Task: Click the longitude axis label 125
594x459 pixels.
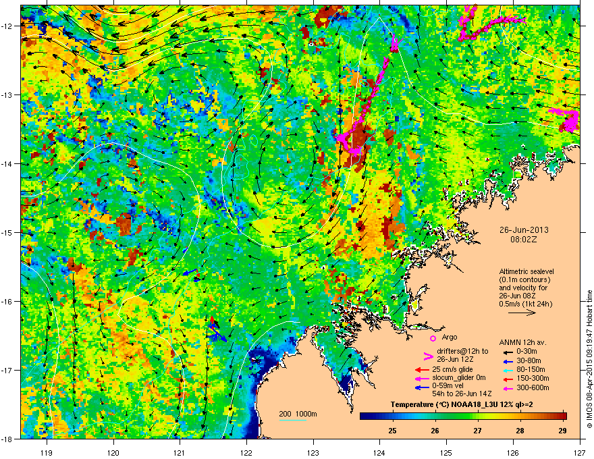Action: point(446,452)
